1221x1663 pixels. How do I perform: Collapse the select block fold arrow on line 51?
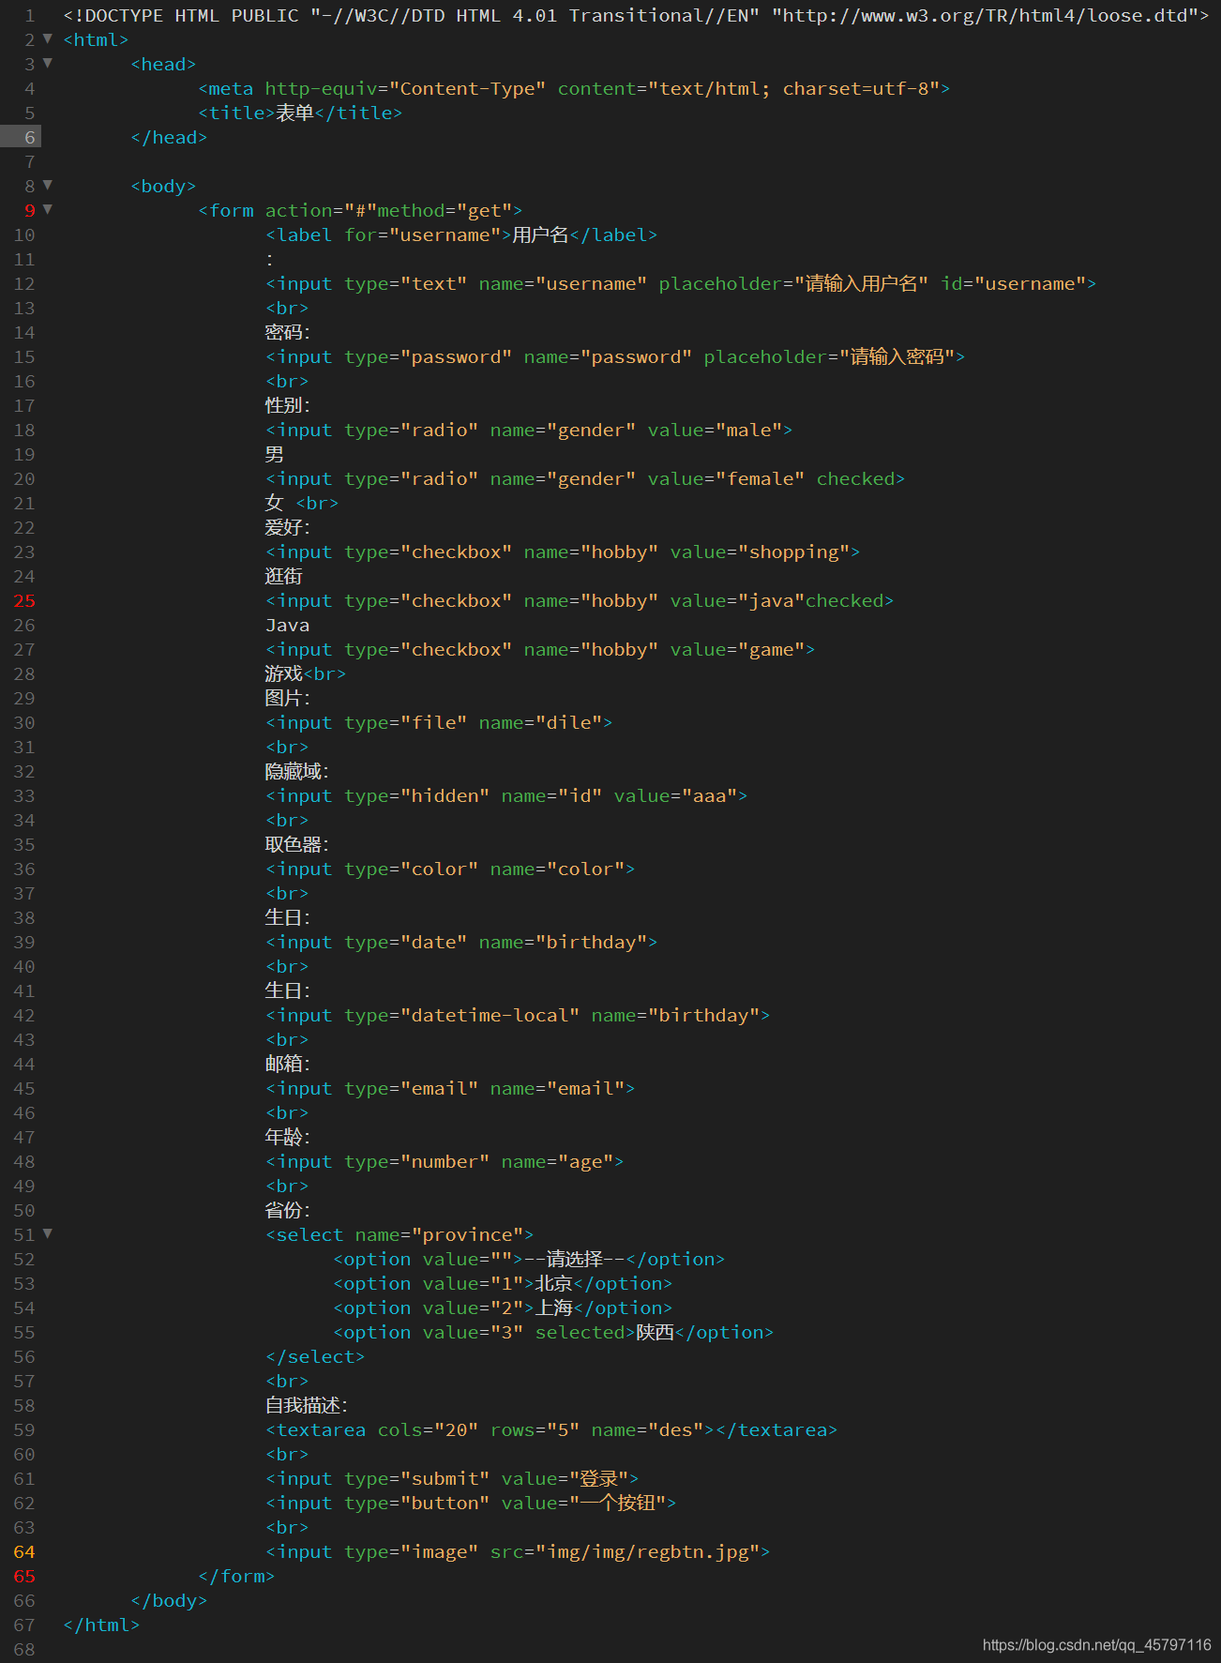47,1234
